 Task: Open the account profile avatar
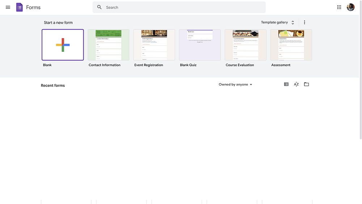tap(350, 7)
